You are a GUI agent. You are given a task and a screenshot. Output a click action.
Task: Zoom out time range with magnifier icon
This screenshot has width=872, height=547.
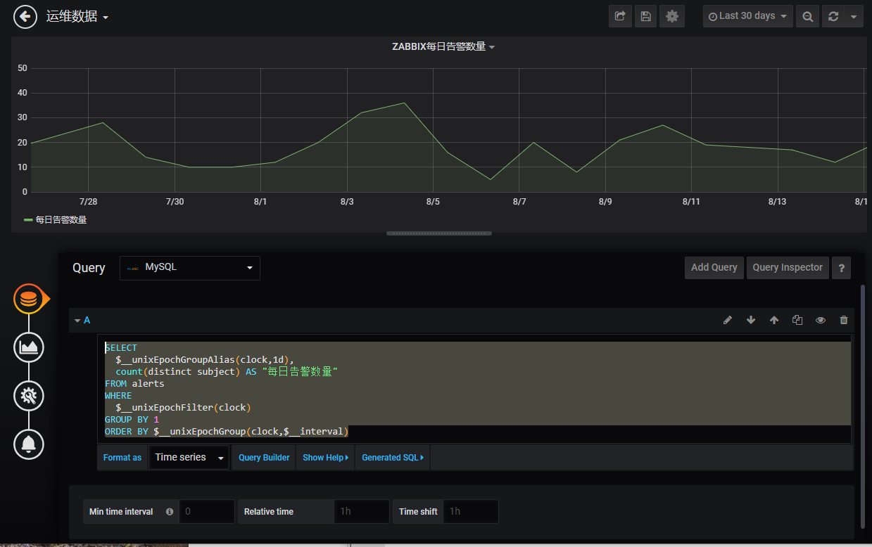pos(808,16)
